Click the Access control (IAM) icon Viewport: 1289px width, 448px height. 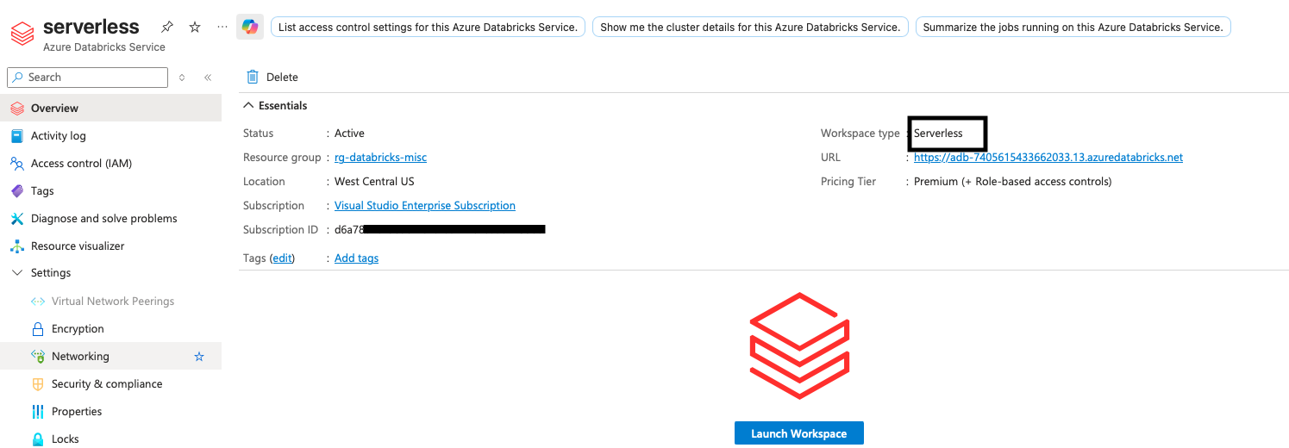[16, 164]
